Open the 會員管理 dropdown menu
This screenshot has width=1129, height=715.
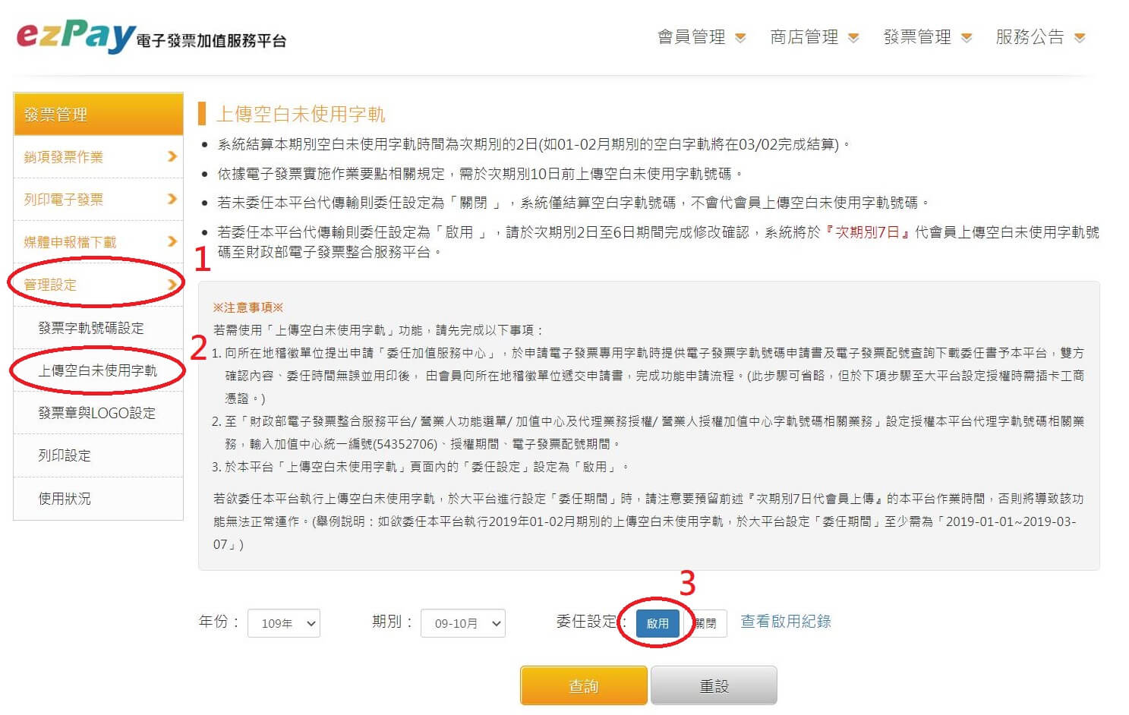(x=700, y=37)
